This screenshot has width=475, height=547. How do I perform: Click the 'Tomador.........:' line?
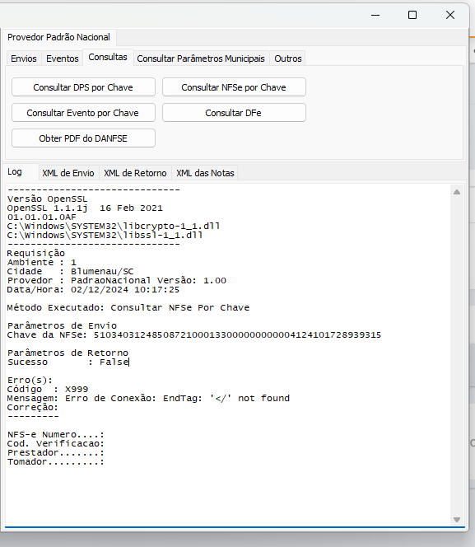tap(56, 462)
